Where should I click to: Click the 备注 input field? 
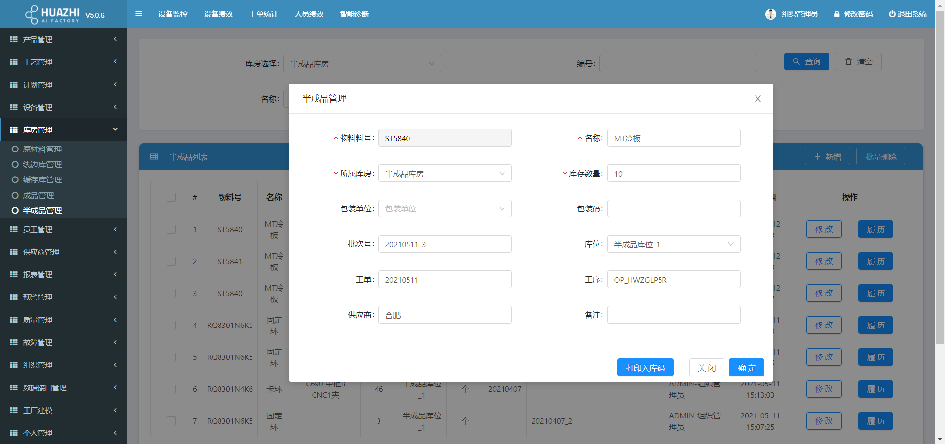coord(674,315)
